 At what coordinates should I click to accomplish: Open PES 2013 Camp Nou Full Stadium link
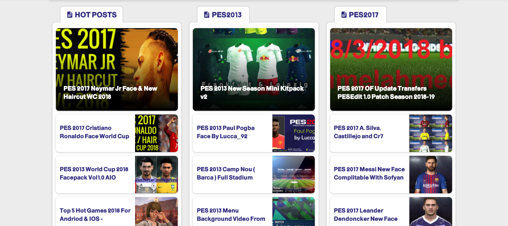pos(226,173)
